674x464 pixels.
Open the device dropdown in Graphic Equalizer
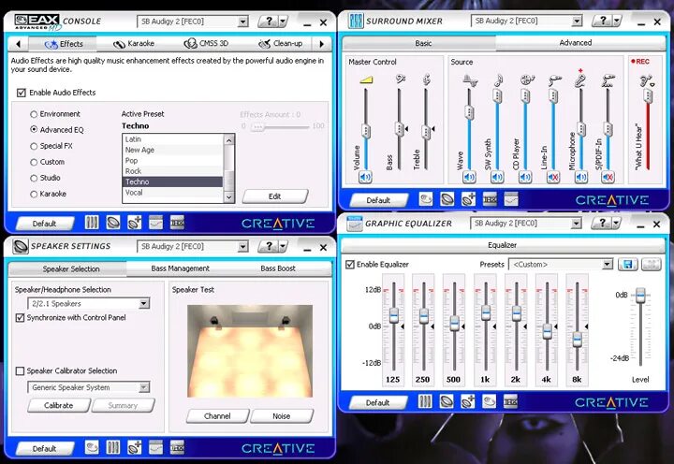coord(577,224)
